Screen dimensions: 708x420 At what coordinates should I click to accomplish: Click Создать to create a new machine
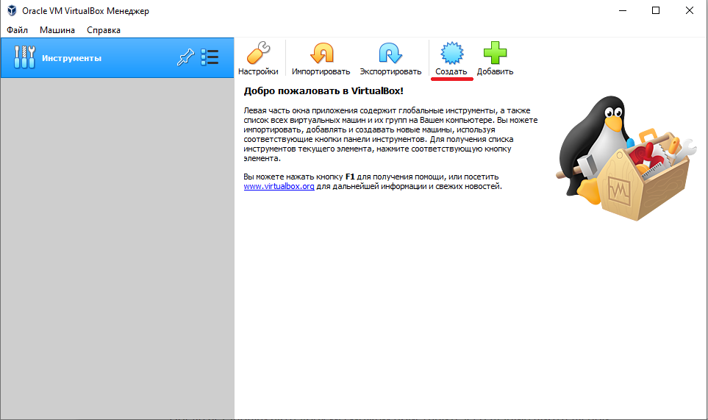pos(451,59)
